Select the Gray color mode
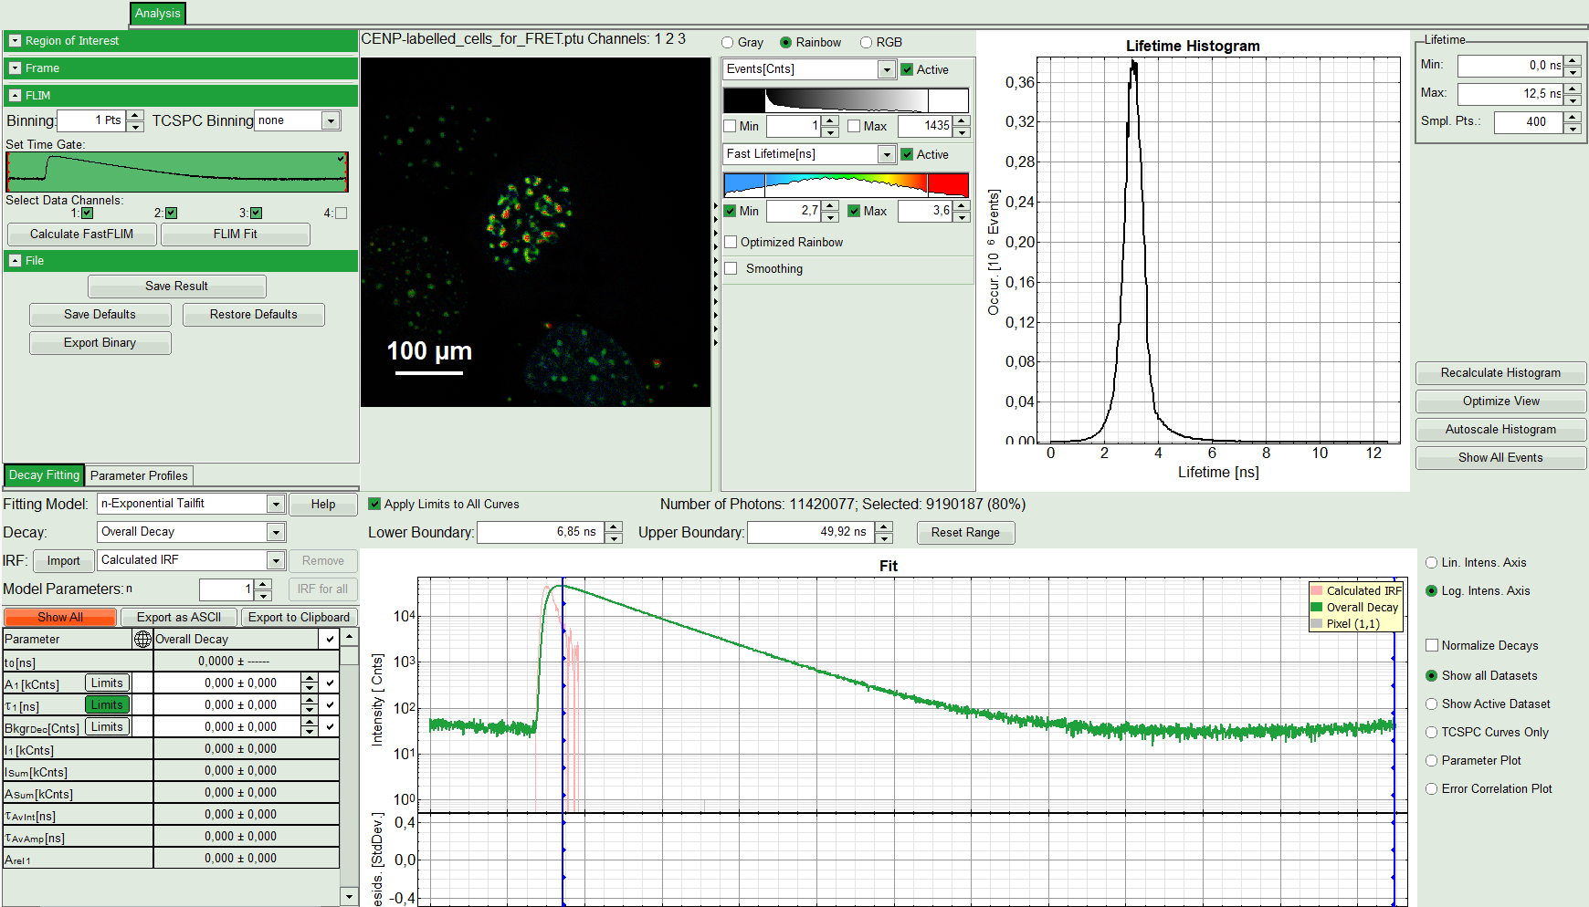 pyautogui.click(x=728, y=43)
